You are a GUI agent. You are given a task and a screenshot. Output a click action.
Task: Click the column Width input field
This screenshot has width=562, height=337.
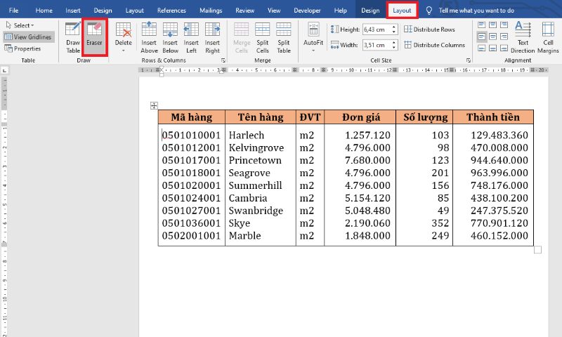tap(377, 45)
